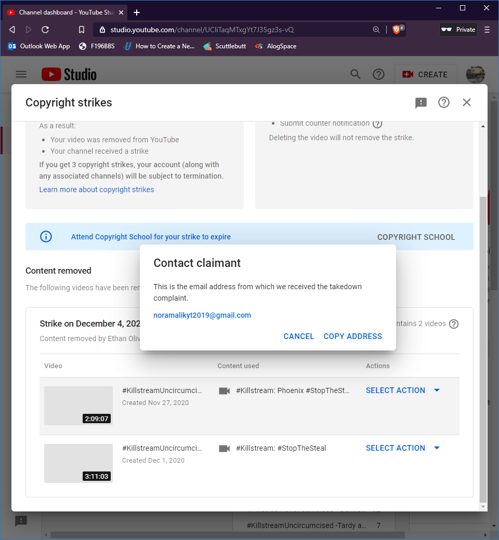The image size is (499, 540).
Task: Open the browser hamburger menu
Action: 487,30
